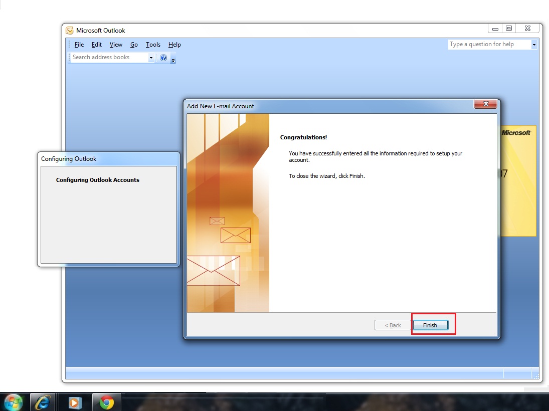
Task: Minimize the Microsoft Outlook window
Action: tap(495, 29)
